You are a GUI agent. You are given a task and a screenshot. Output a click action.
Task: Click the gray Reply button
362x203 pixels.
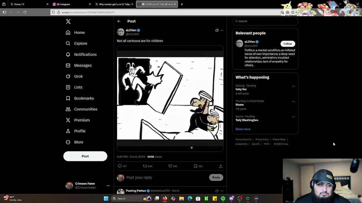tap(216, 177)
